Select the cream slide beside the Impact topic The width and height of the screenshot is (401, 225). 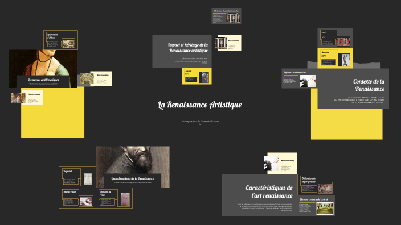click(230, 43)
